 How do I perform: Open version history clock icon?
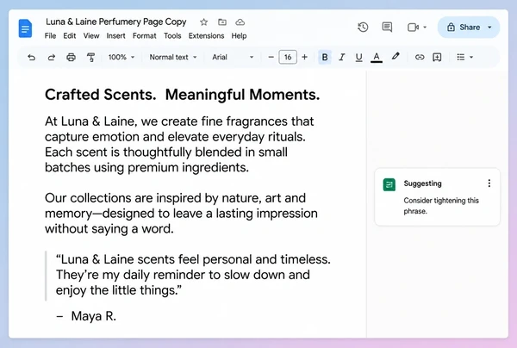pos(363,27)
